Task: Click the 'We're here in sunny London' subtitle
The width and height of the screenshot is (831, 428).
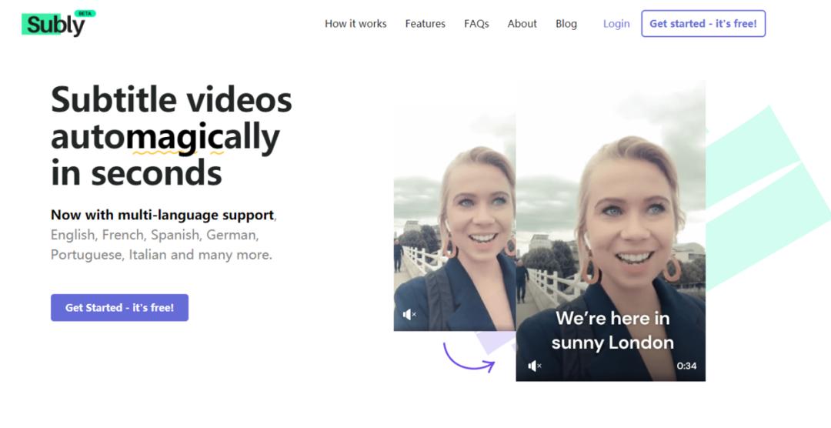Action: point(612,330)
